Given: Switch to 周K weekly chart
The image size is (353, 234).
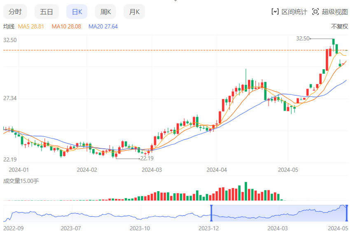Looking at the screenshot, I should pos(105,12).
